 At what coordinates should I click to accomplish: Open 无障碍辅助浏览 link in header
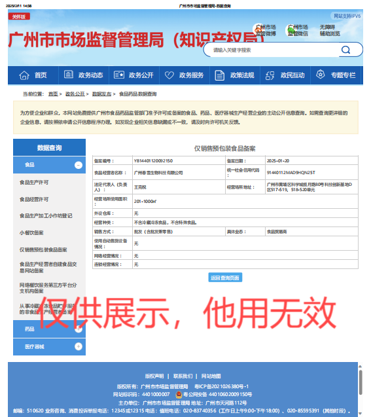click(x=330, y=30)
